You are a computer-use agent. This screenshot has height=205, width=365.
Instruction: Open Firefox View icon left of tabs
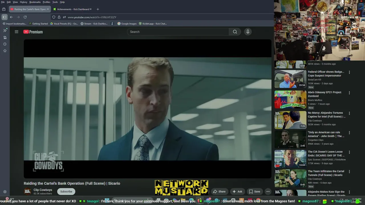point(4,9)
